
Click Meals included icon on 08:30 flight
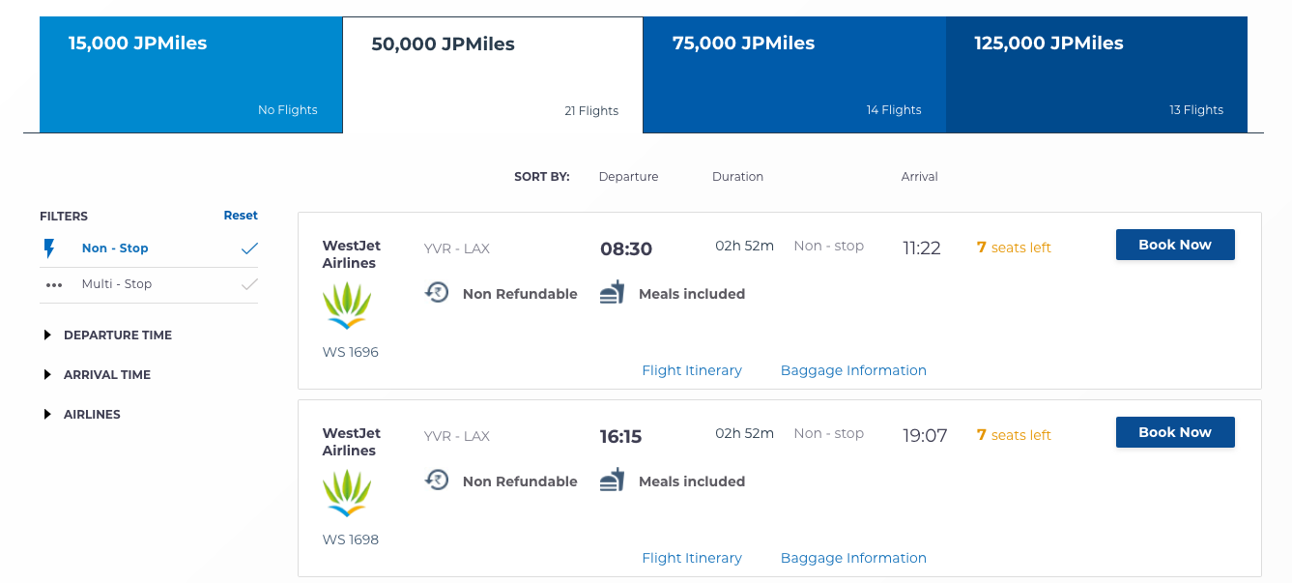click(x=613, y=292)
